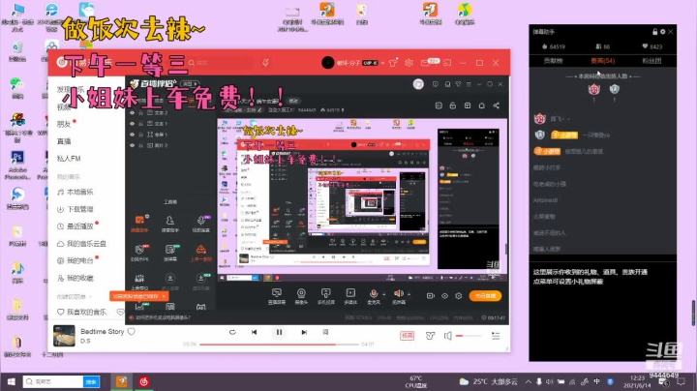This screenshot has height=391, width=697.
Task: Switch to 贡献榜 tab in danmu panel
Action: pos(554,61)
